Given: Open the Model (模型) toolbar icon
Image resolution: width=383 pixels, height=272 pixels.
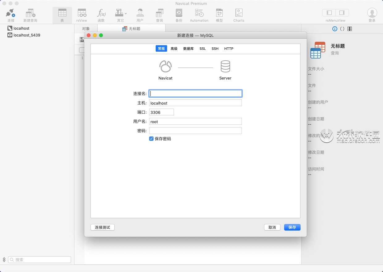Looking at the screenshot, I should (219, 13).
